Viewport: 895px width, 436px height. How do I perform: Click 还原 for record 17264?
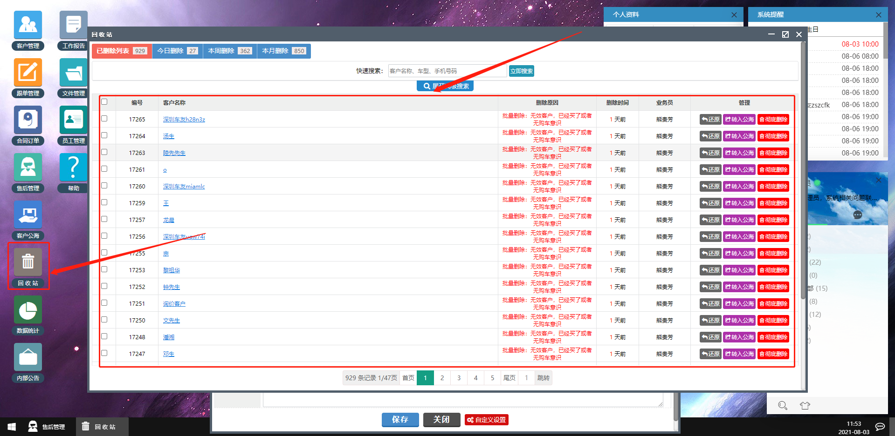710,136
